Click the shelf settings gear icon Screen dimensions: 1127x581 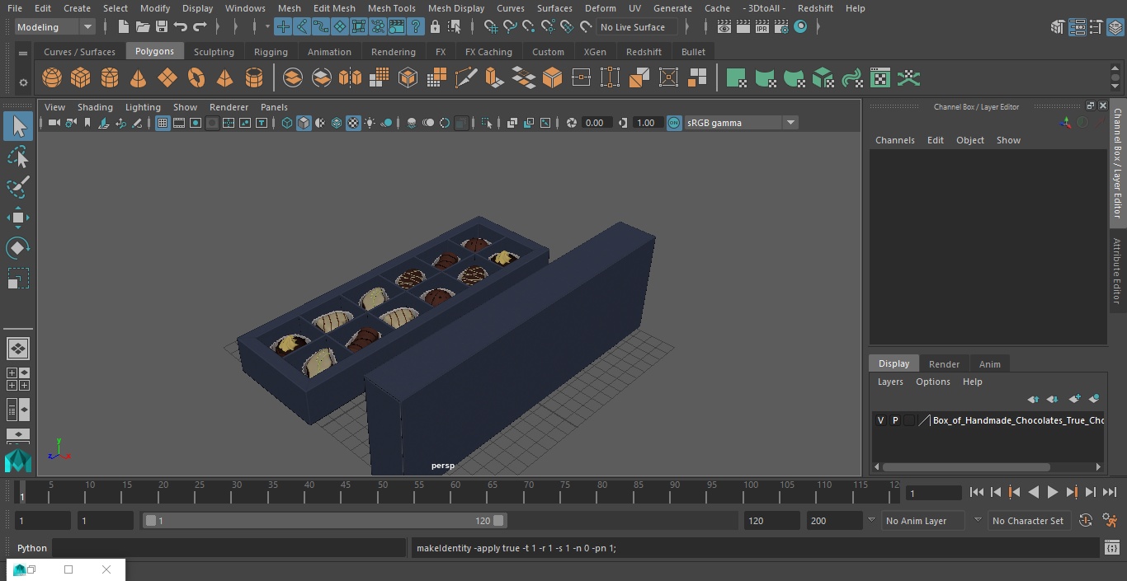point(23,82)
